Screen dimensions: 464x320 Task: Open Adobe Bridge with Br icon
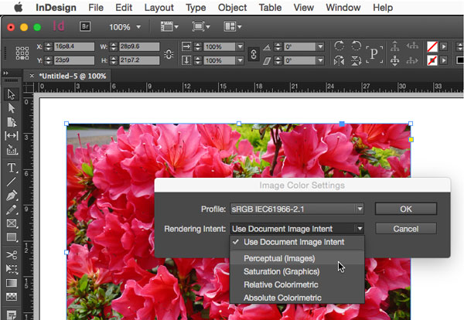pyautogui.click(x=85, y=26)
